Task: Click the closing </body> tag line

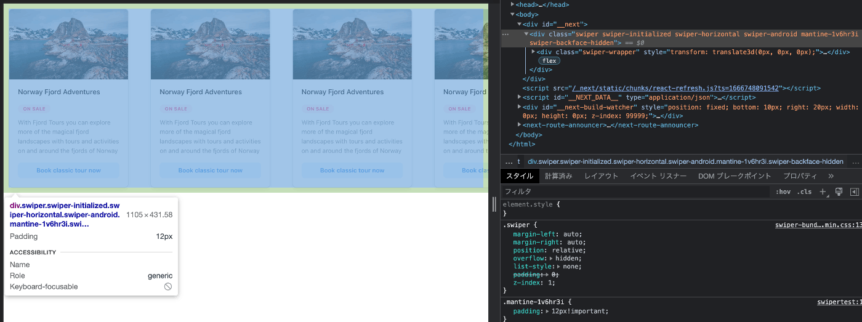Action: pyautogui.click(x=528, y=135)
